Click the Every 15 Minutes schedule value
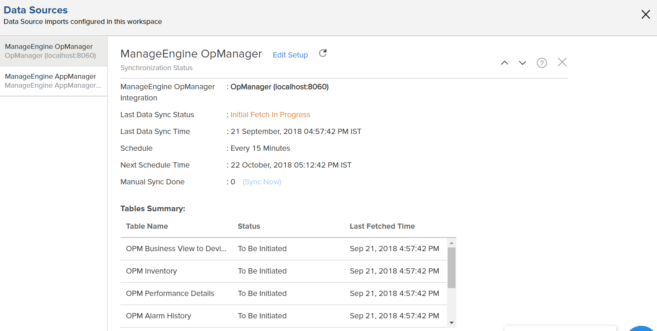This screenshot has height=331, width=657. [x=260, y=148]
